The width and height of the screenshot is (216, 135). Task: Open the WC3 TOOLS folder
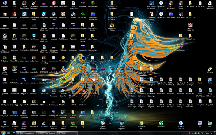click(x=190, y=15)
